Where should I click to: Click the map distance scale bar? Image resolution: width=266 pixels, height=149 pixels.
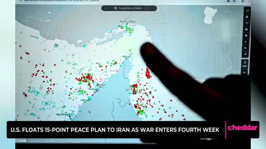(21, 141)
